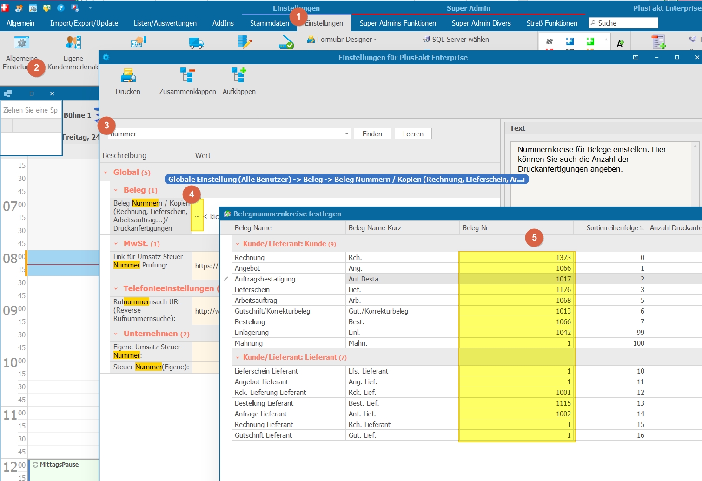This screenshot has height=481, width=702.
Task: Select the Rechnung number cell 1373
Action: [x=517, y=258]
